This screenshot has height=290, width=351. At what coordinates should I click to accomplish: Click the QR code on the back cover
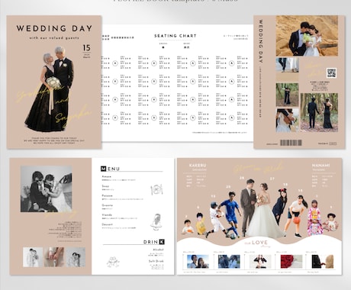[331, 72]
